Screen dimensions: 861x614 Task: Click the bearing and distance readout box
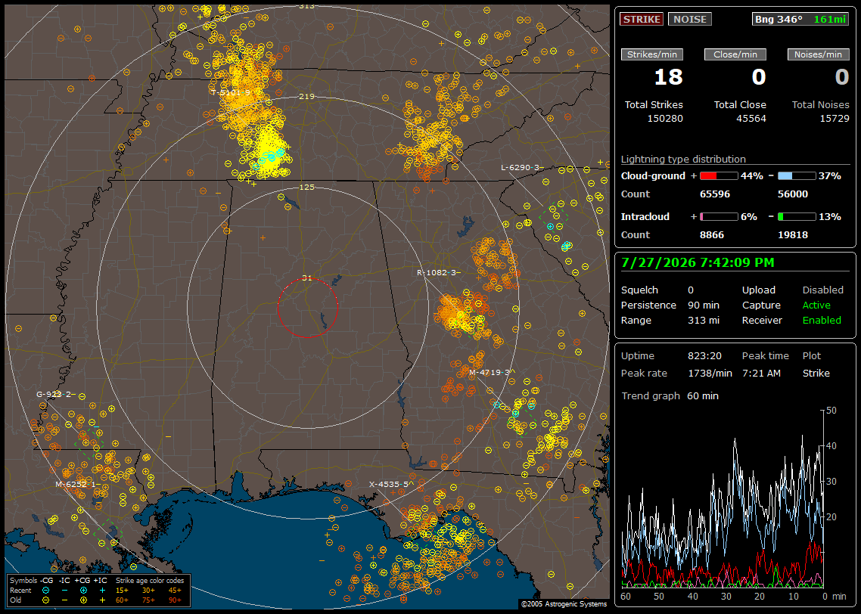800,19
